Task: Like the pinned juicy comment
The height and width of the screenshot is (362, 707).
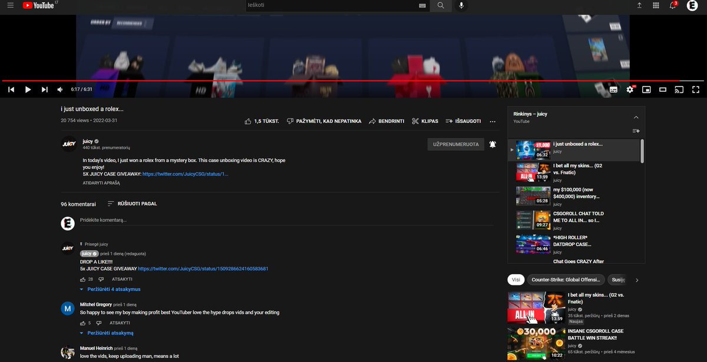Action: pyautogui.click(x=82, y=279)
